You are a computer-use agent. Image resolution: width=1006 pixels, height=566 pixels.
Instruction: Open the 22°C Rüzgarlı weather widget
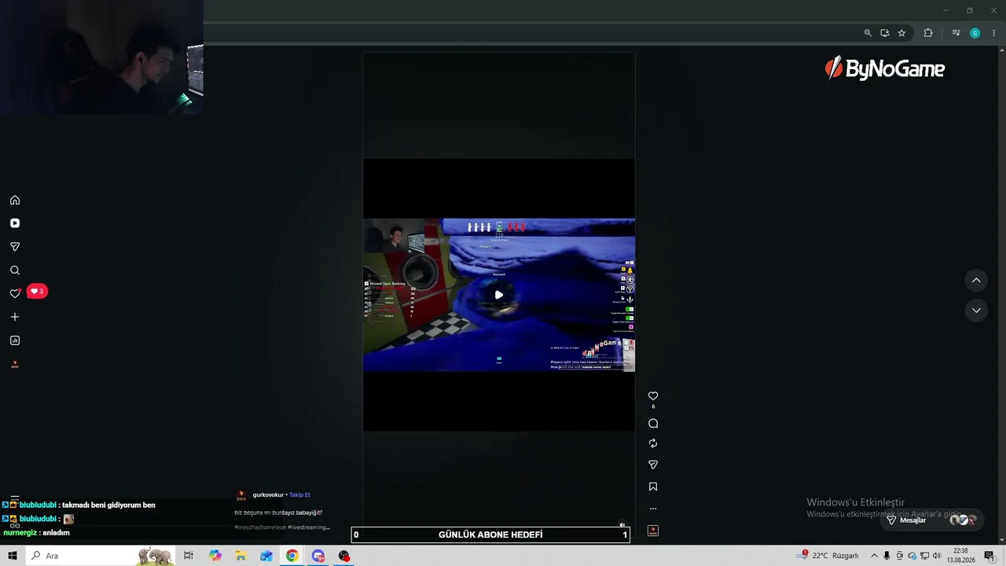(828, 556)
